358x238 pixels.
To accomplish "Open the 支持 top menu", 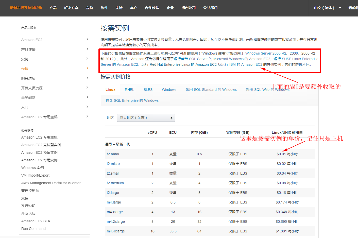I will (x=119, y=8).
